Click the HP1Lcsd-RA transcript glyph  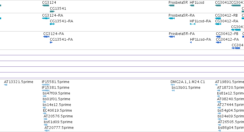(x=192, y=24)
